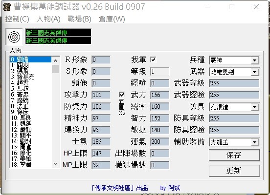This screenshot has height=195, width=270.
Task: Click the 防禦力 field showing 106
Action: pos(101,106)
